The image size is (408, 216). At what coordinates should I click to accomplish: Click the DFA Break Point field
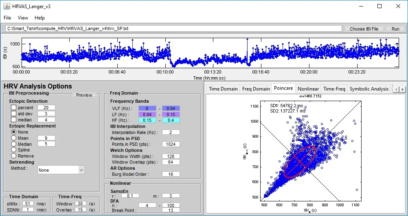[x=171, y=210]
